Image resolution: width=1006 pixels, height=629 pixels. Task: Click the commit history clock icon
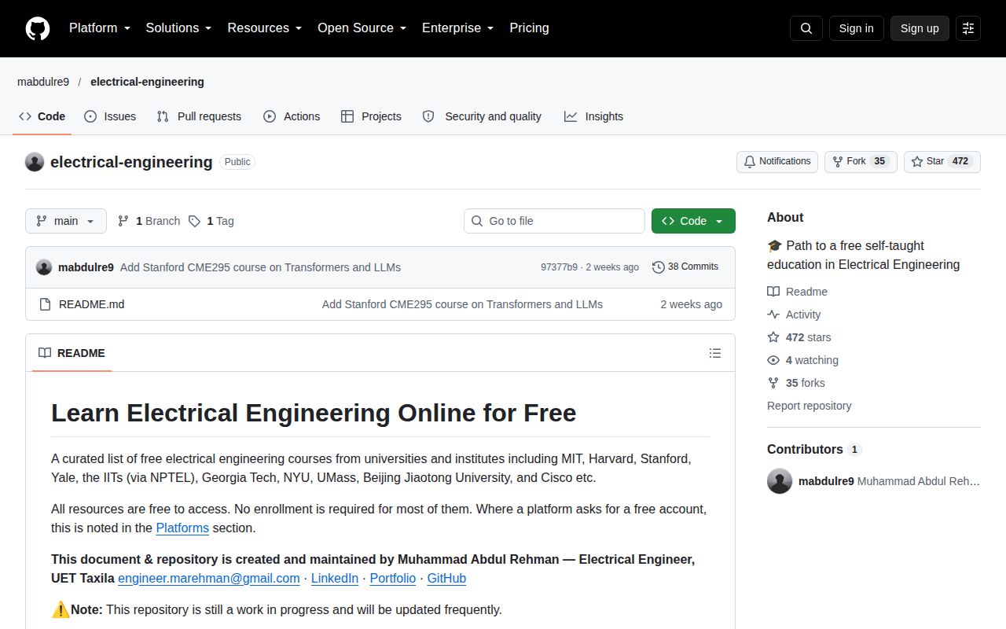point(659,267)
